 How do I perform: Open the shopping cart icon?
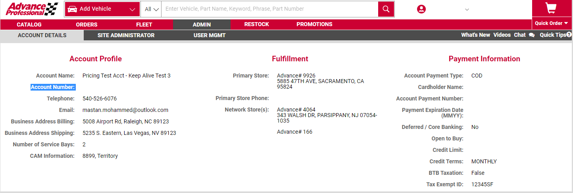click(x=551, y=8)
